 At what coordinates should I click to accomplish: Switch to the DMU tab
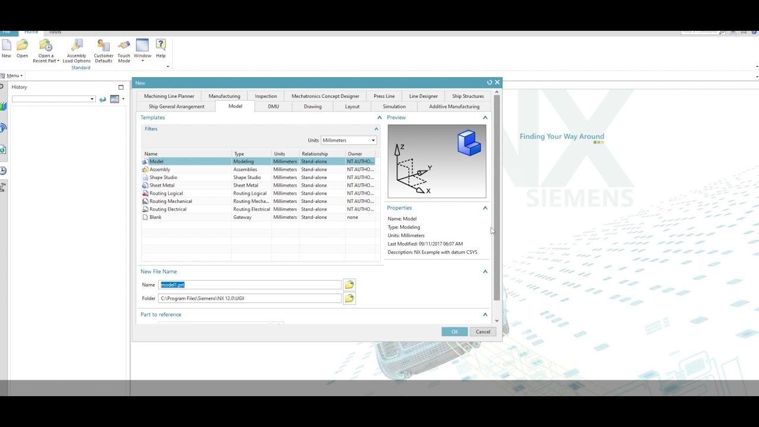point(273,107)
